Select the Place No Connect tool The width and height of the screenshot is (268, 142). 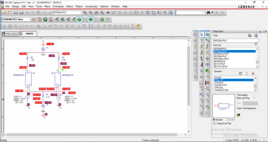[x=207, y=83]
